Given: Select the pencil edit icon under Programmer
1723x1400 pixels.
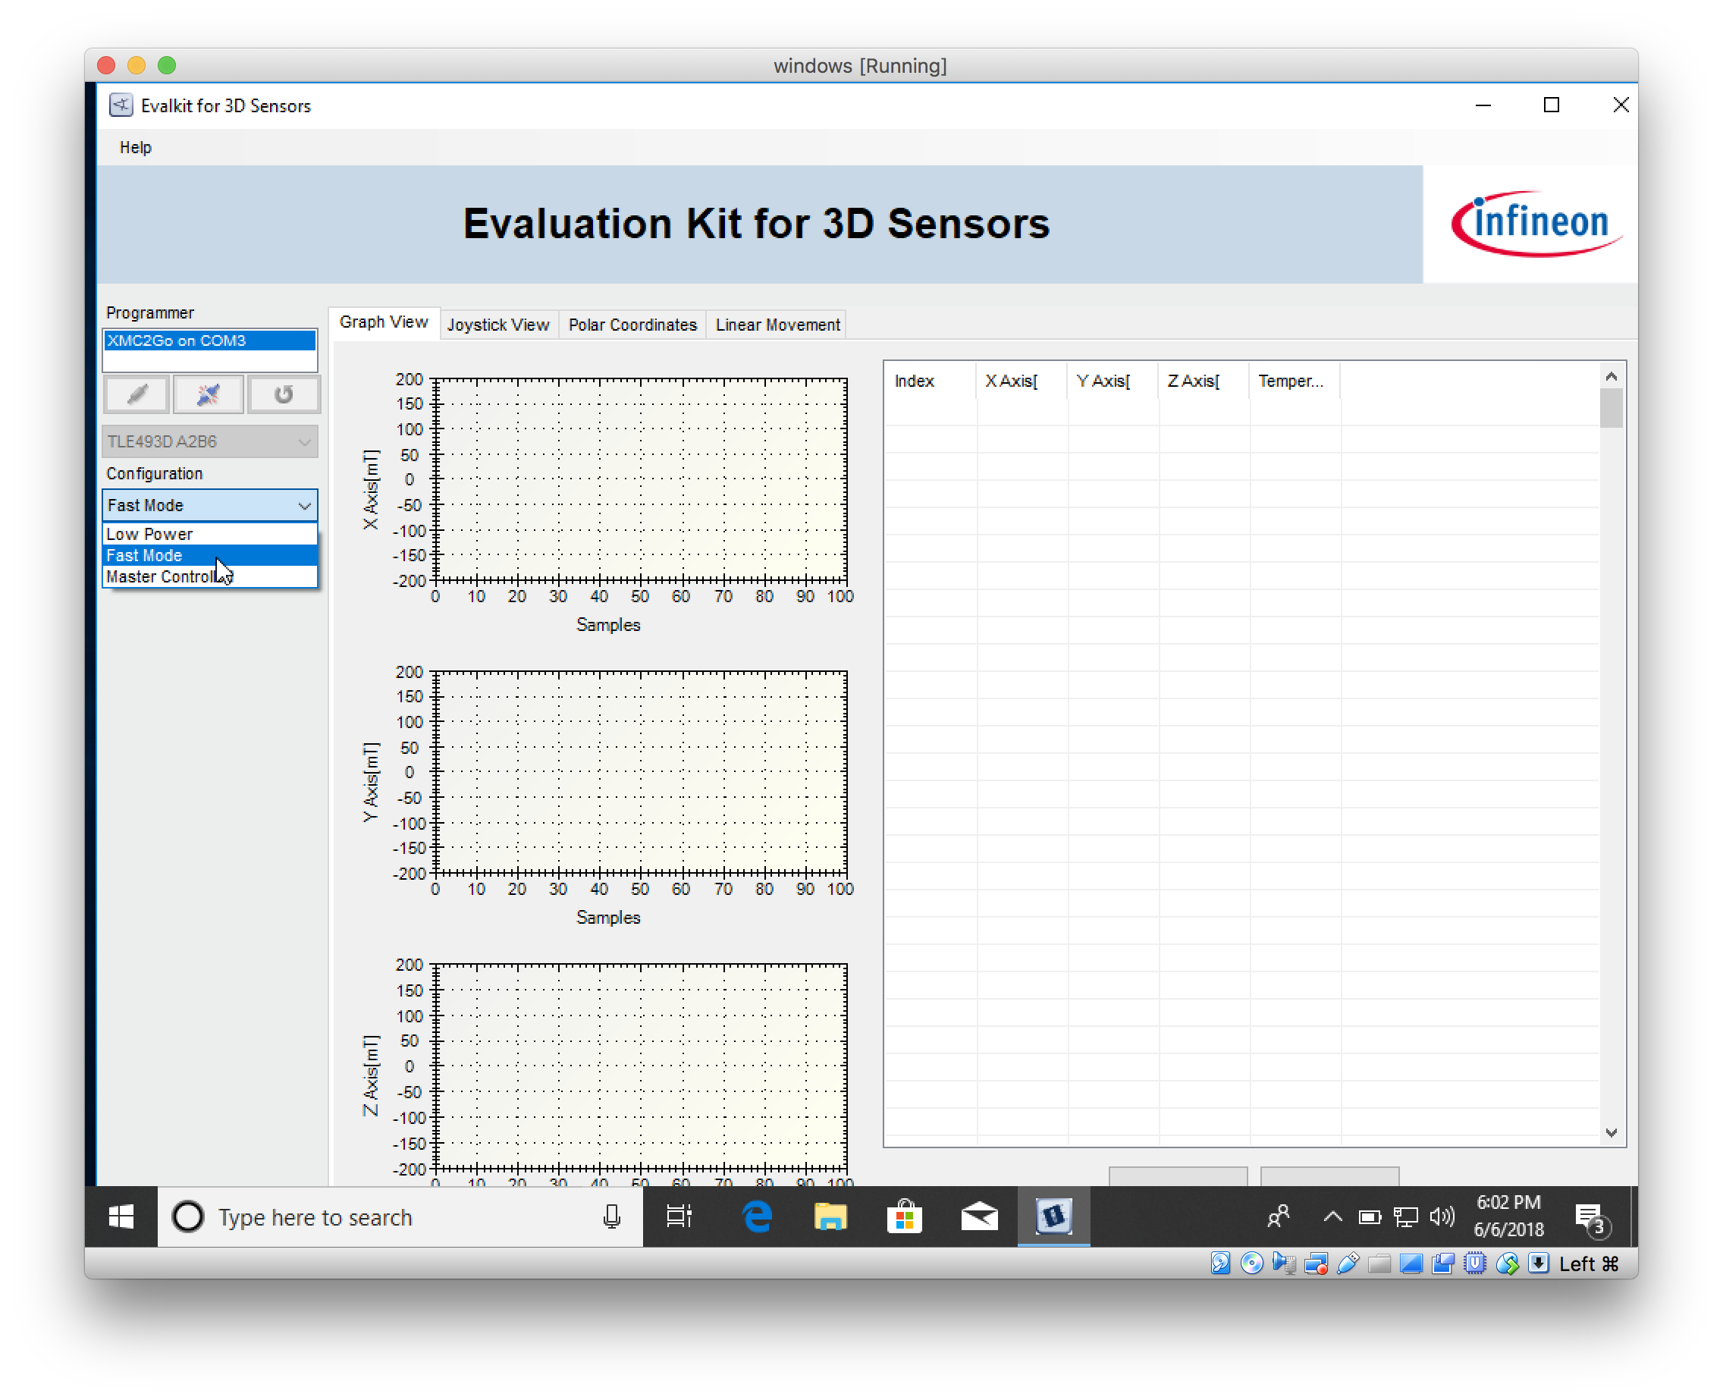Looking at the screenshot, I should click(x=136, y=394).
